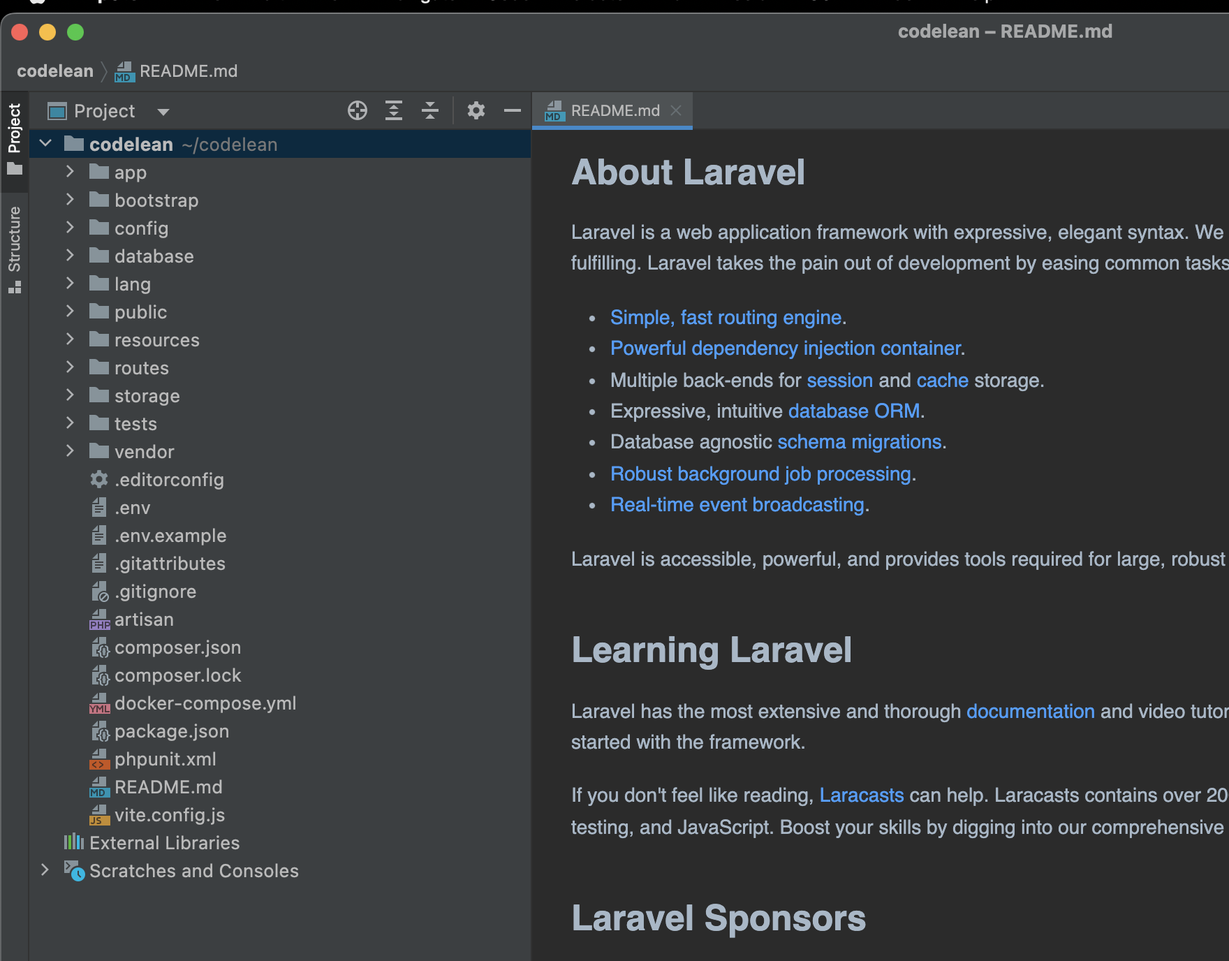Click the MD icon of README.md in tree
The image size is (1229, 961).
[100, 787]
